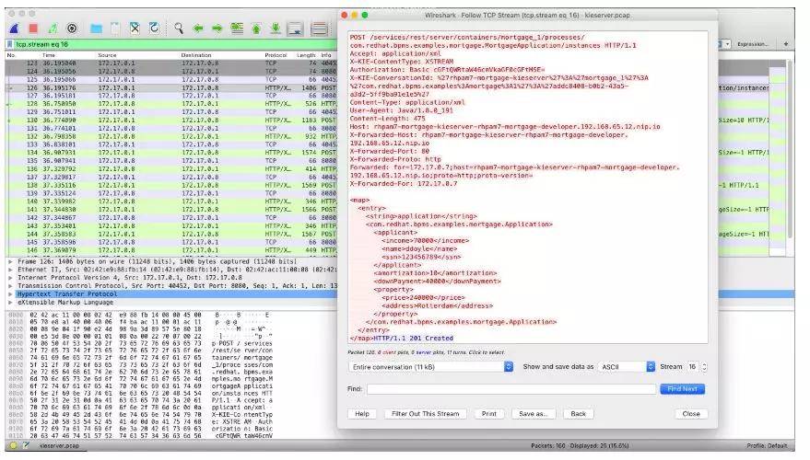The height and width of the screenshot is (460, 810).
Task: Open the display filter history dropdown
Action: pyautogui.click(x=727, y=44)
